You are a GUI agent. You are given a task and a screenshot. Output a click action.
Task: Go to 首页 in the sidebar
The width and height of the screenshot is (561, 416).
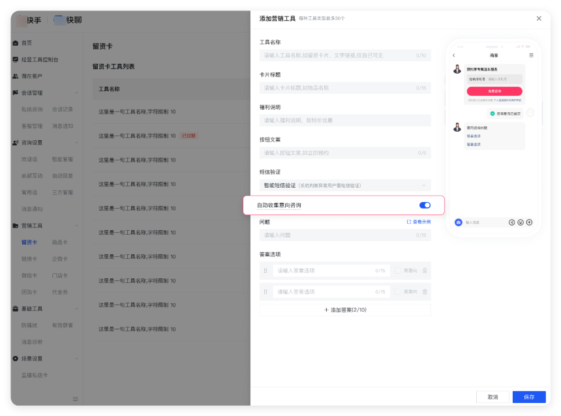point(26,43)
